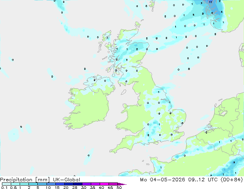Select the '50' legend scale label
Viewport: 244px width, 189px height.
[x=119, y=187]
